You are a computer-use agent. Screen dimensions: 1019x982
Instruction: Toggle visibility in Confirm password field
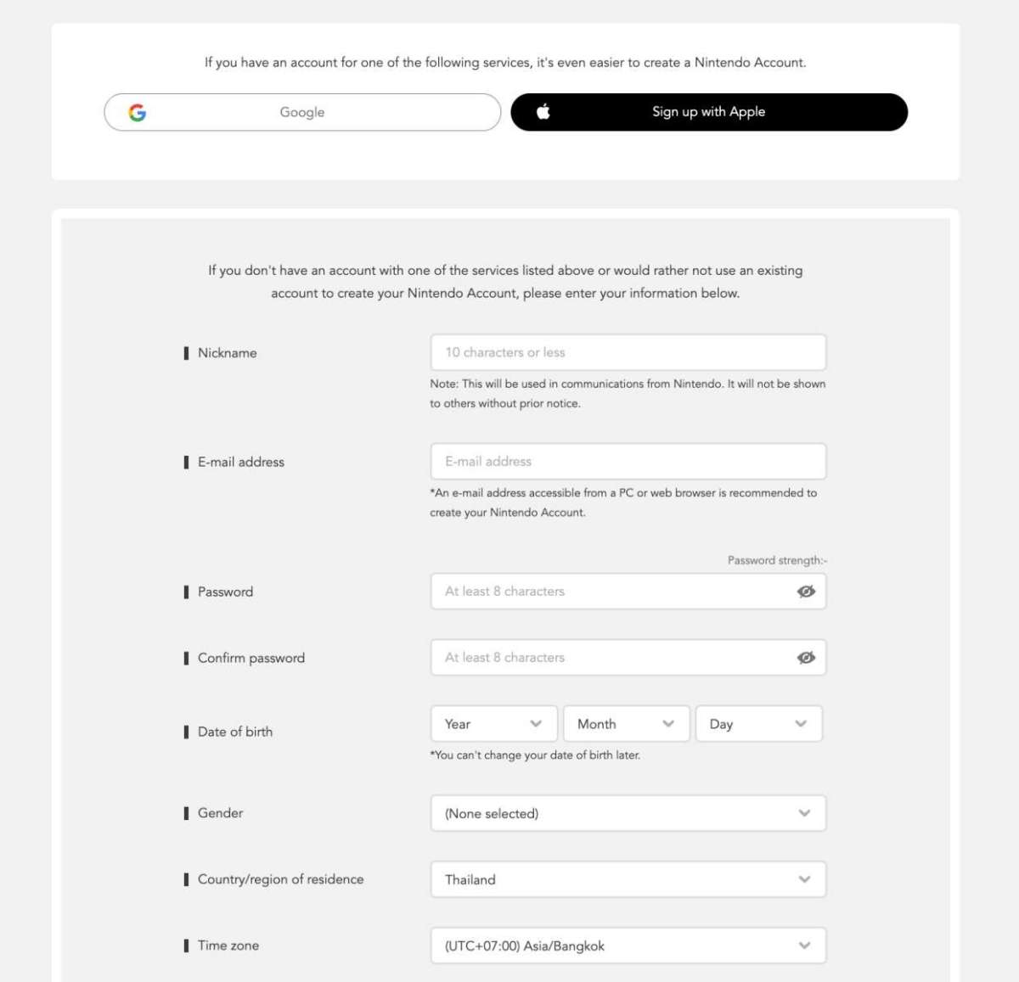coord(806,658)
